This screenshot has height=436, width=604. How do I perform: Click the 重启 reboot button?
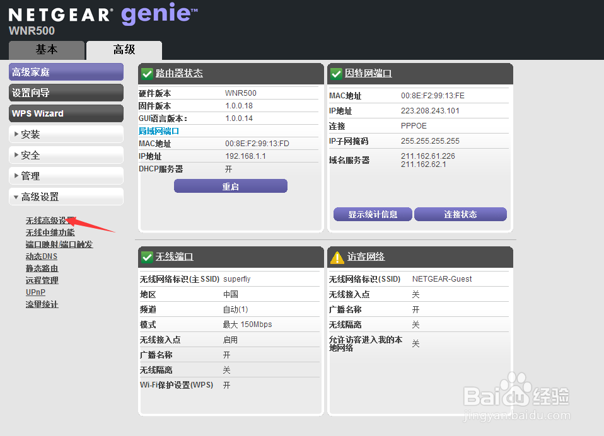point(231,186)
